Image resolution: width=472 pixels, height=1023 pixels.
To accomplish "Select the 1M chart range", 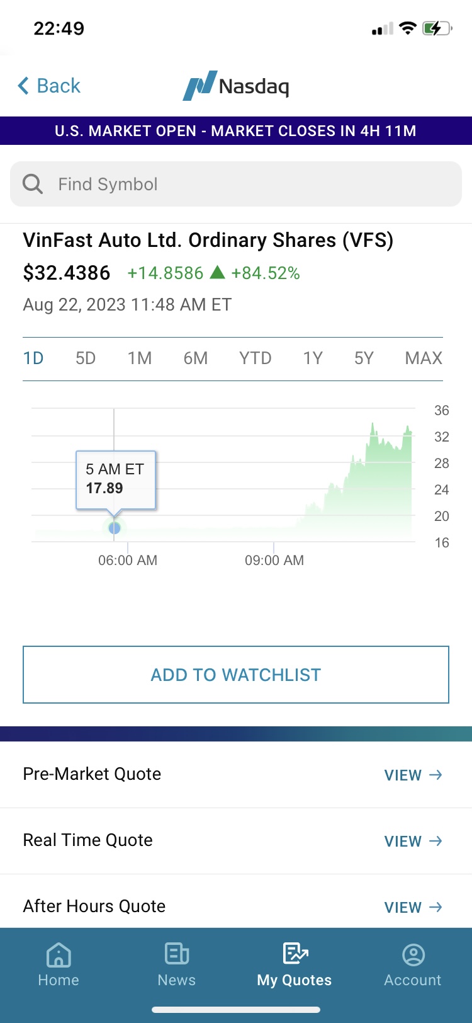I will pyautogui.click(x=140, y=358).
